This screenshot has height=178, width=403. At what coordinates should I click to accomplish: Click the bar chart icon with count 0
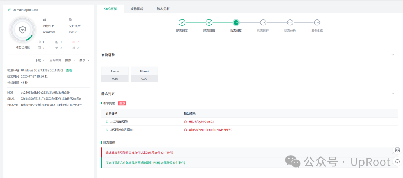pos(57,42)
